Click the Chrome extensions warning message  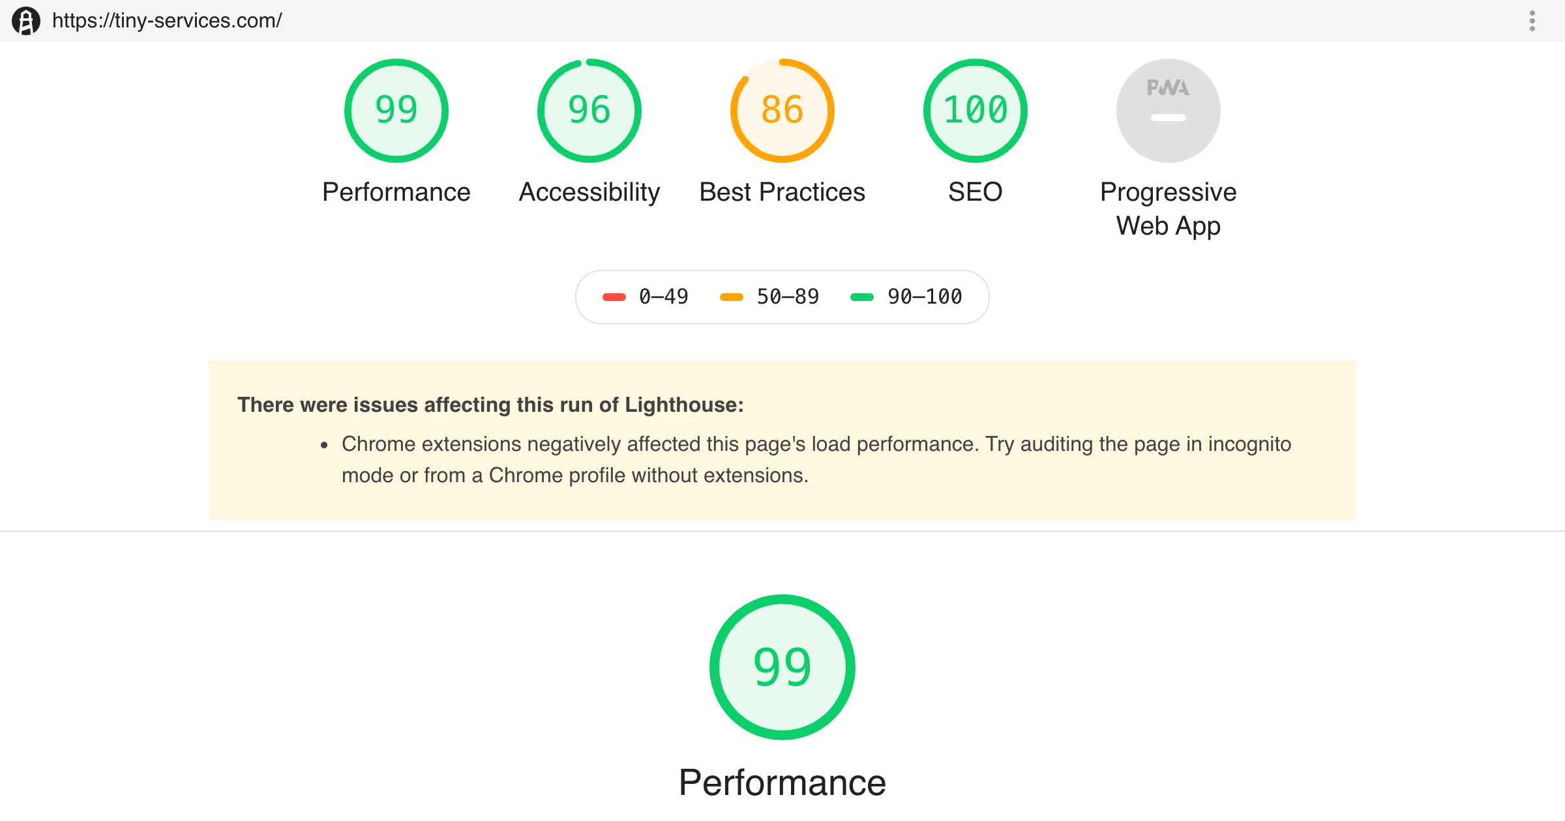(x=816, y=459)
